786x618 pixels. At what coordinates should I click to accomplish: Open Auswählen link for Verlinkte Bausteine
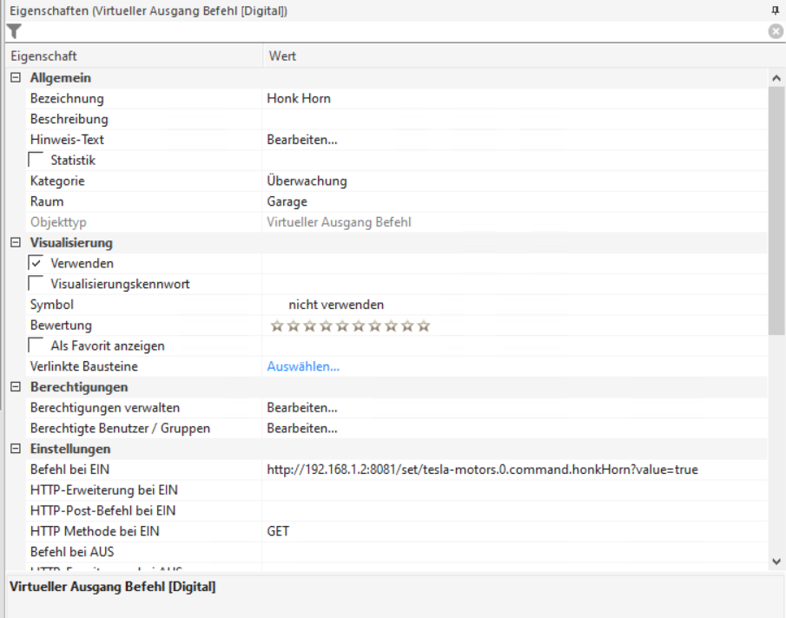tap(303, 366)
